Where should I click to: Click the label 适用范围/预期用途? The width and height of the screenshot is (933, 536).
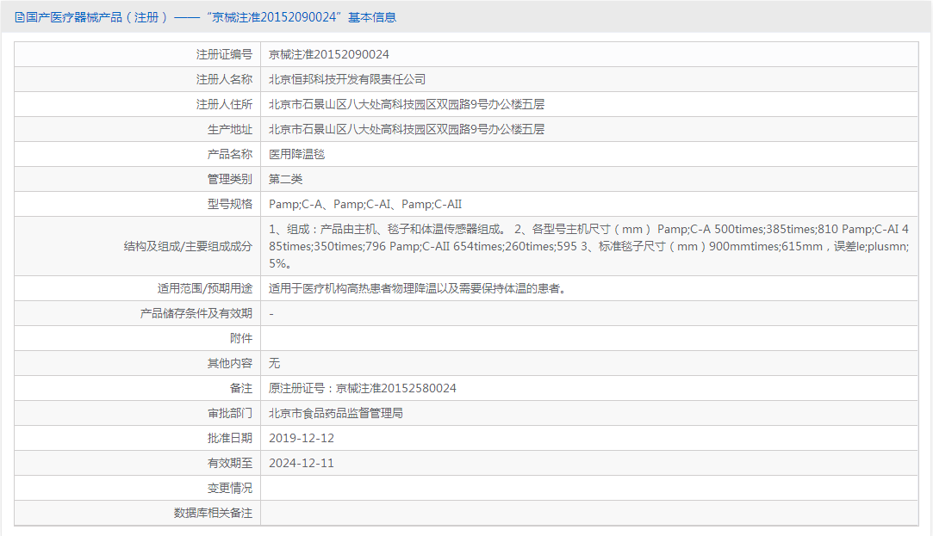[205, 289]
